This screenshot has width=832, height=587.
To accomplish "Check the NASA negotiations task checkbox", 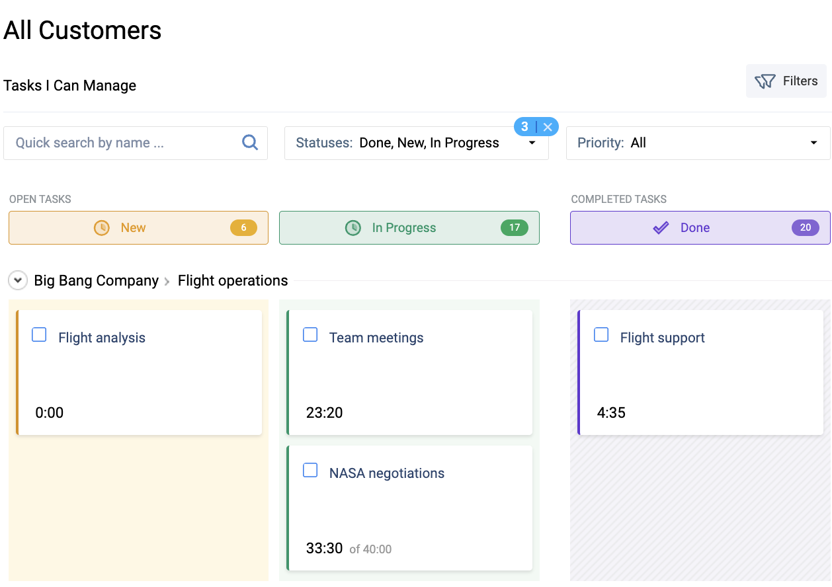I will point(310,470).
